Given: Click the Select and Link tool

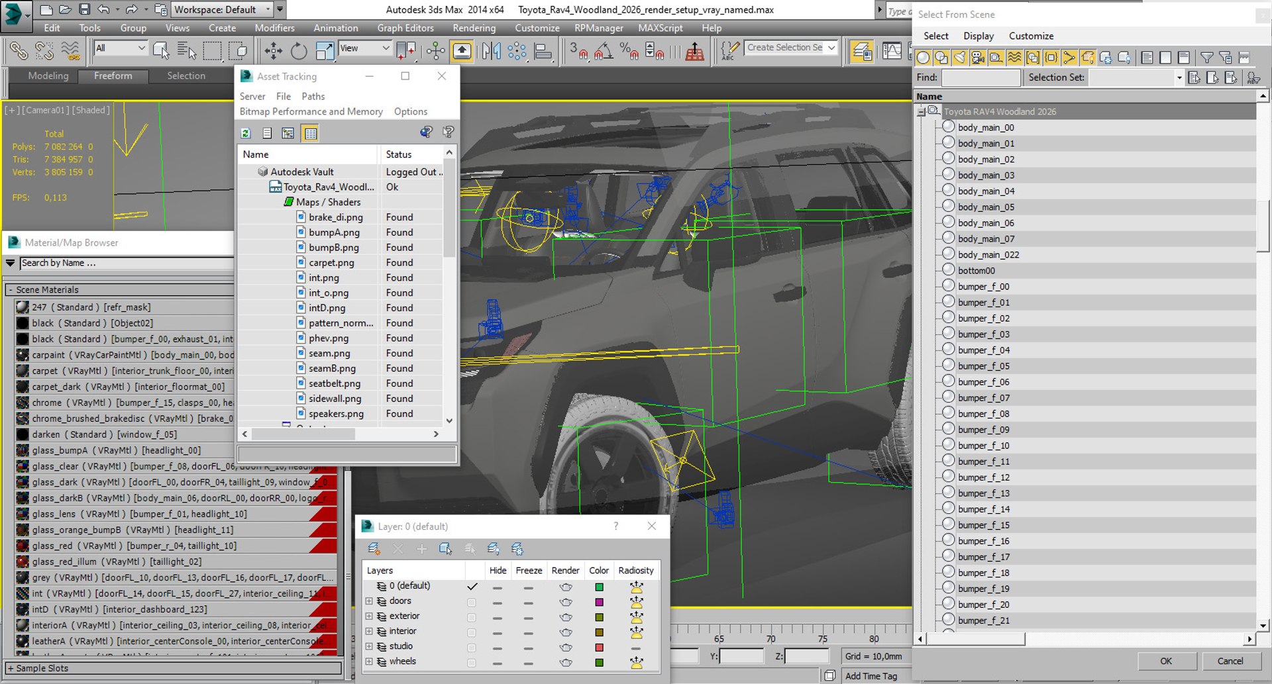Looking at the screenshot, I should click(19, 51).
